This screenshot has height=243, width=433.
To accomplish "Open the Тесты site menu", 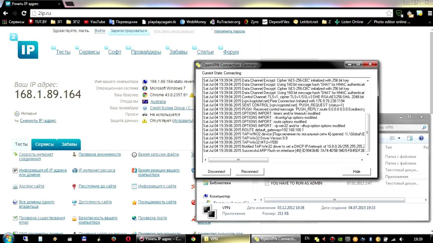I will (63, 52).
